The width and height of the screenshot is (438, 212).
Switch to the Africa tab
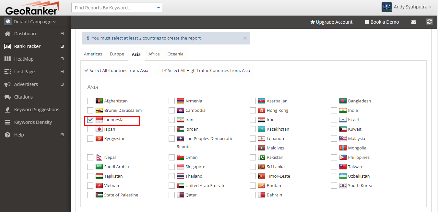pyautogui.click(x=154, y=54)
